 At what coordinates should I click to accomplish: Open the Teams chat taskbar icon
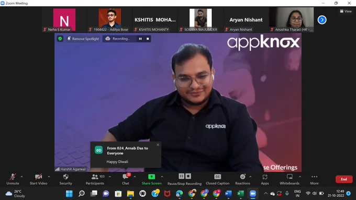click(x=106, y=194)
